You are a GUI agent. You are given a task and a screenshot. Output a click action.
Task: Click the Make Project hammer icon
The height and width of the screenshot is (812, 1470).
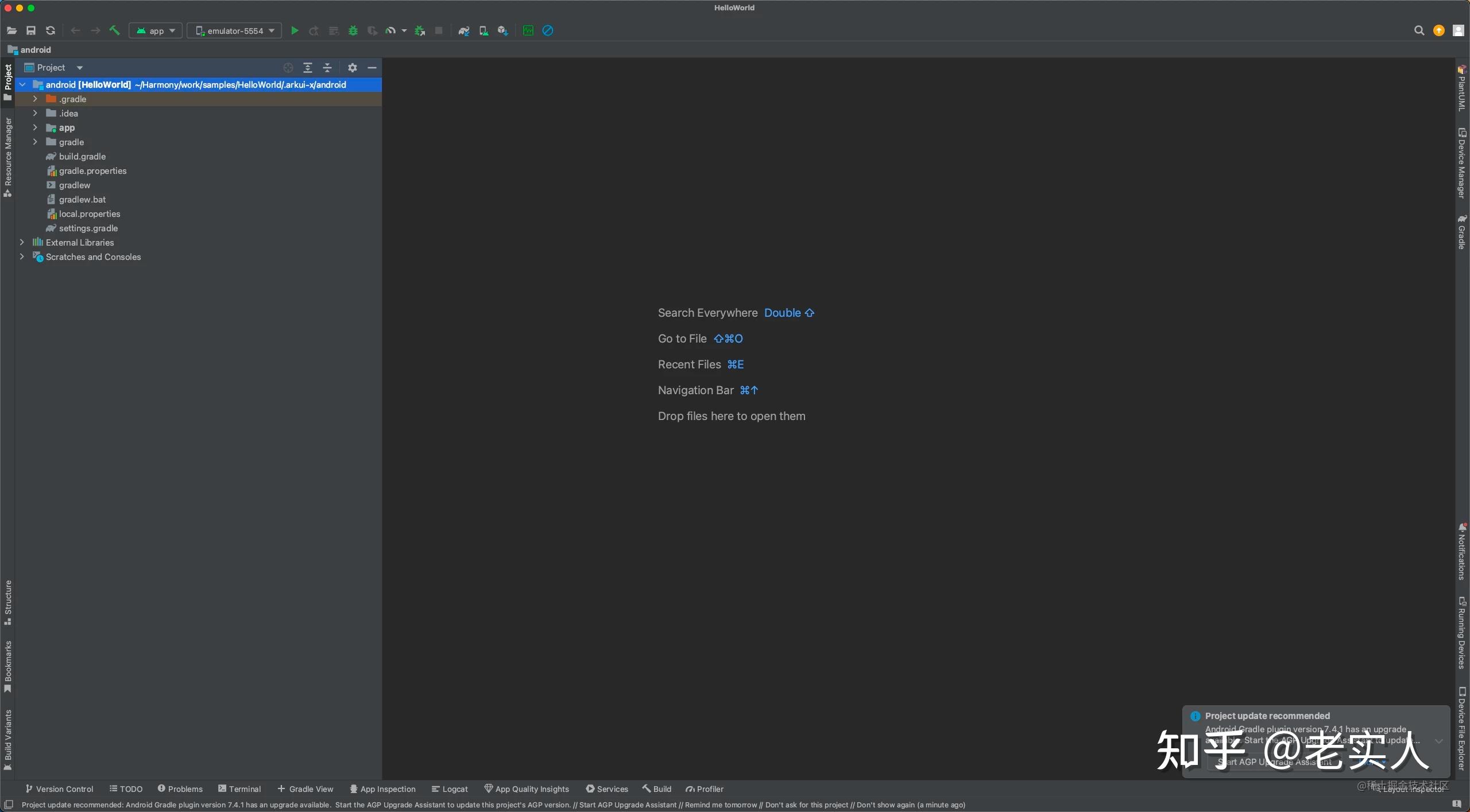click(114, 30)
